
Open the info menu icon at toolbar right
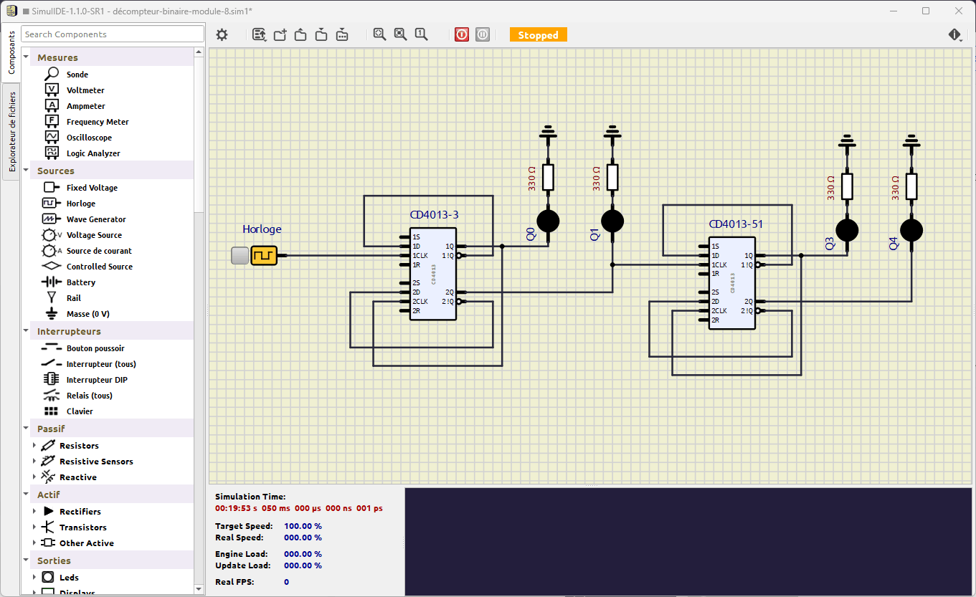955,35
